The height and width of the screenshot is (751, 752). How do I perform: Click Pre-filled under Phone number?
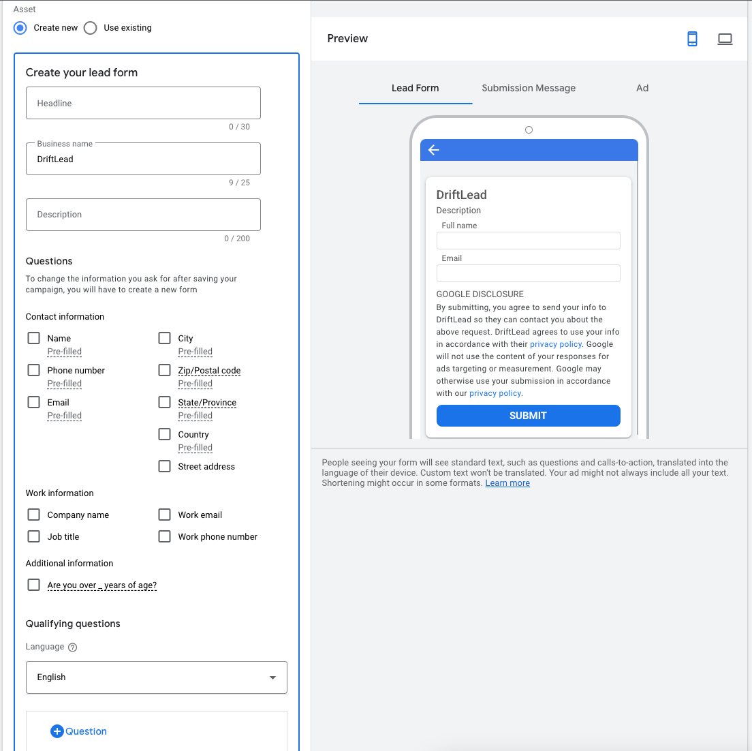pyautogui.click(x=64, y=383)
